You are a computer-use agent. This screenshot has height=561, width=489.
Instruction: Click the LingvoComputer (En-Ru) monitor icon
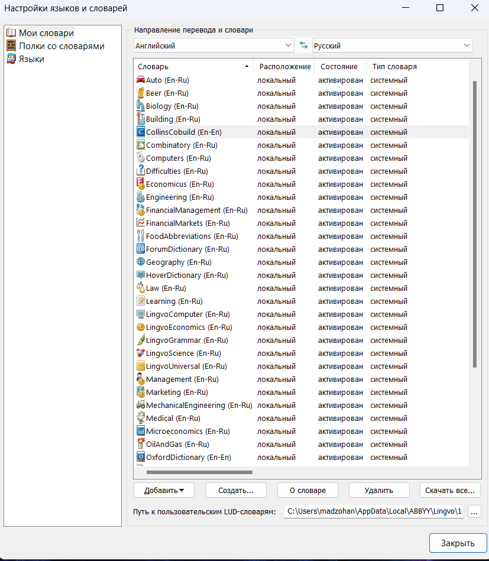[x=141, y=314]
